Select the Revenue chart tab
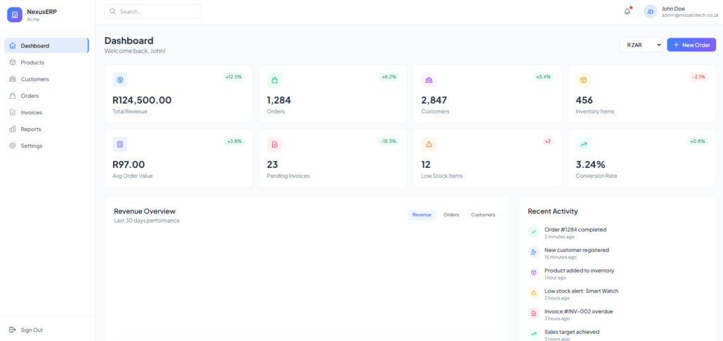The height and width of the screenshot is (341, 723). tap(422, 215)
